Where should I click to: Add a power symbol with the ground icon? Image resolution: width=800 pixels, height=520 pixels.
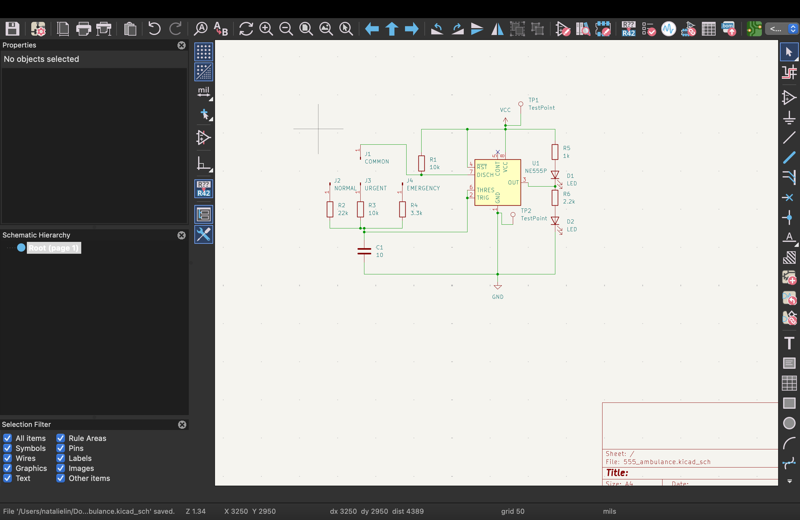click(789, 118)
